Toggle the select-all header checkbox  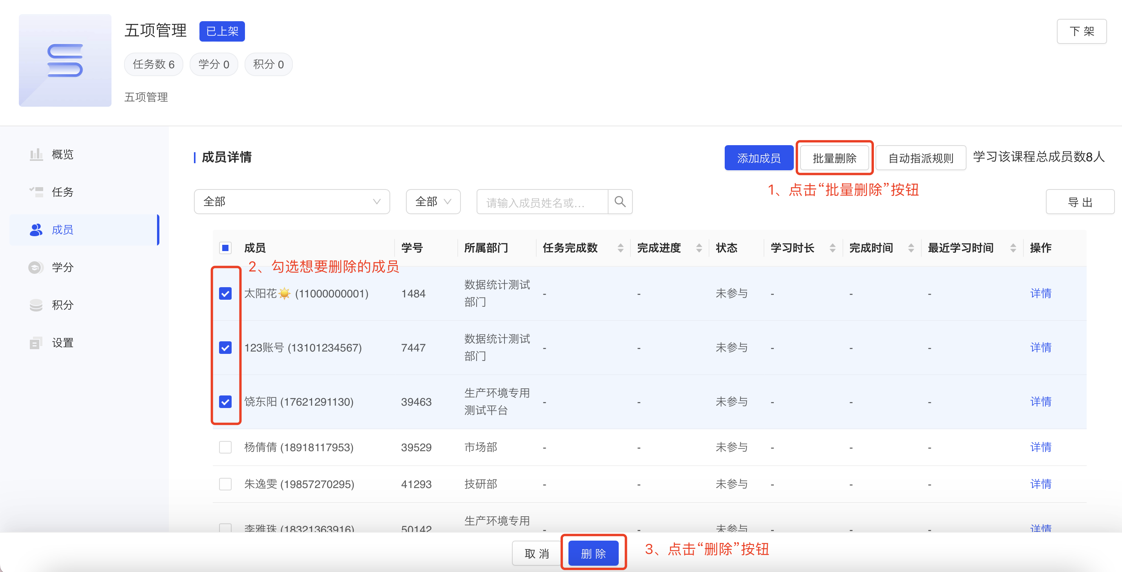(x=225, y=248)
